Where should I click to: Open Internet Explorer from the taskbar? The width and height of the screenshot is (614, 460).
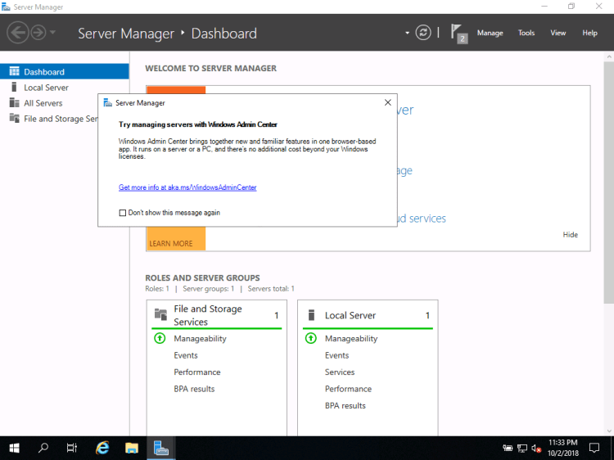(102, 448)
